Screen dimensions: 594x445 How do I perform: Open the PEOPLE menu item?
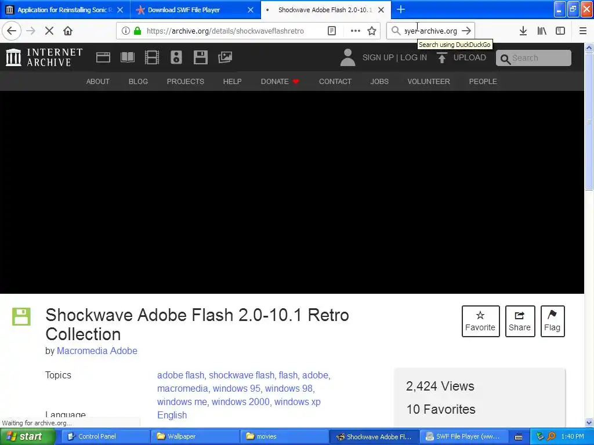pyautogui.click(x=483, y=81)
